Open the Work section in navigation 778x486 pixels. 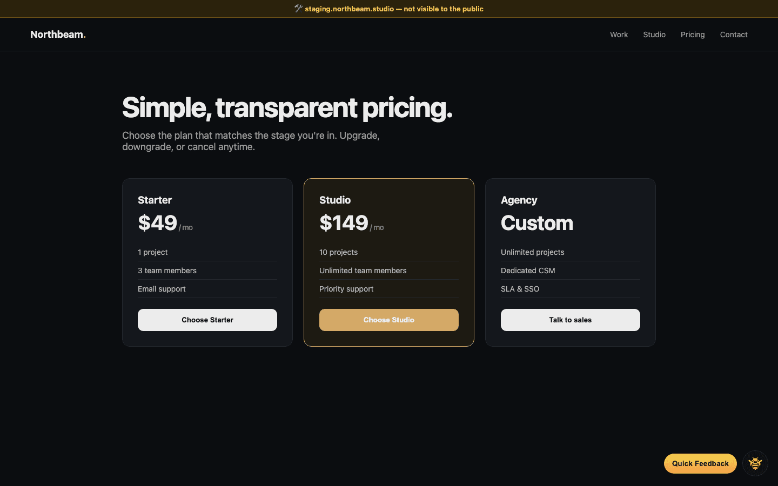click(x=619, y=35)
